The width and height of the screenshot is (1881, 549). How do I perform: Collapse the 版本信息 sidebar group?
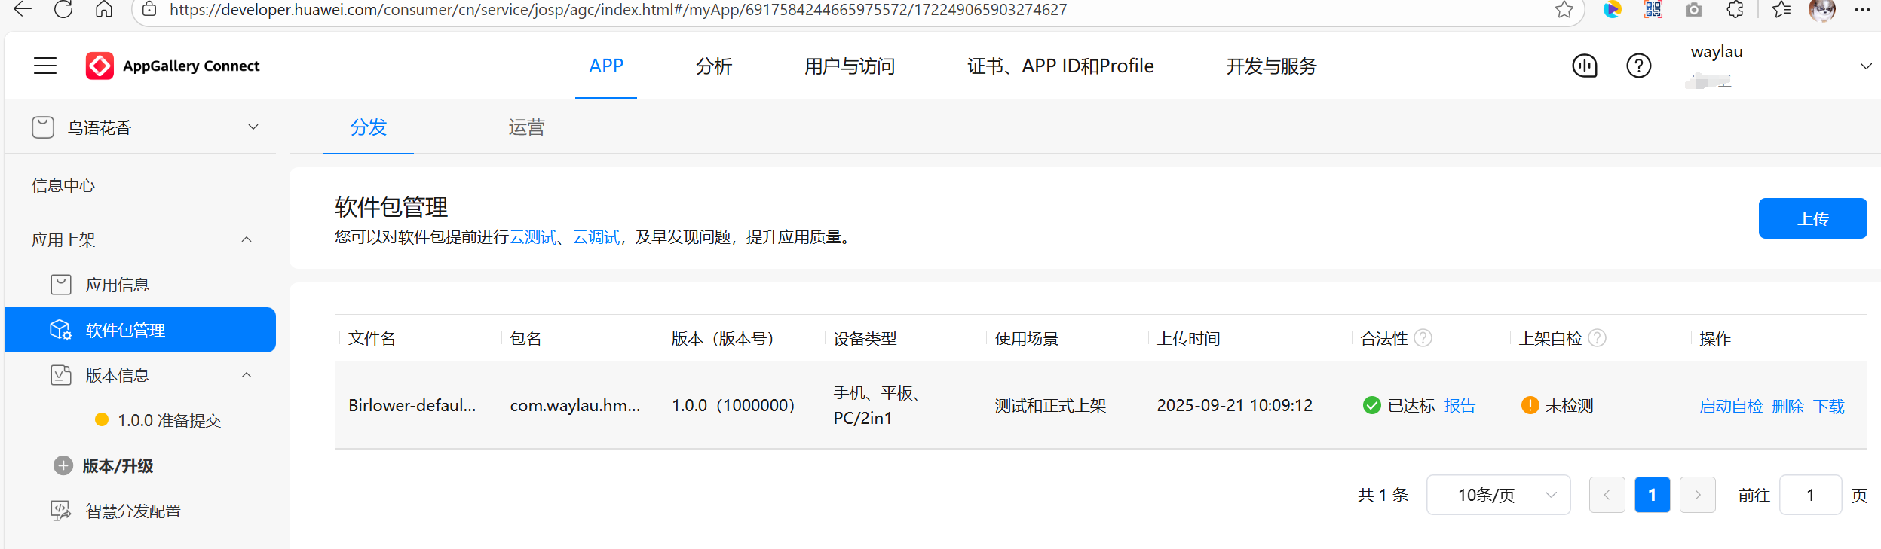pos(247,375)
